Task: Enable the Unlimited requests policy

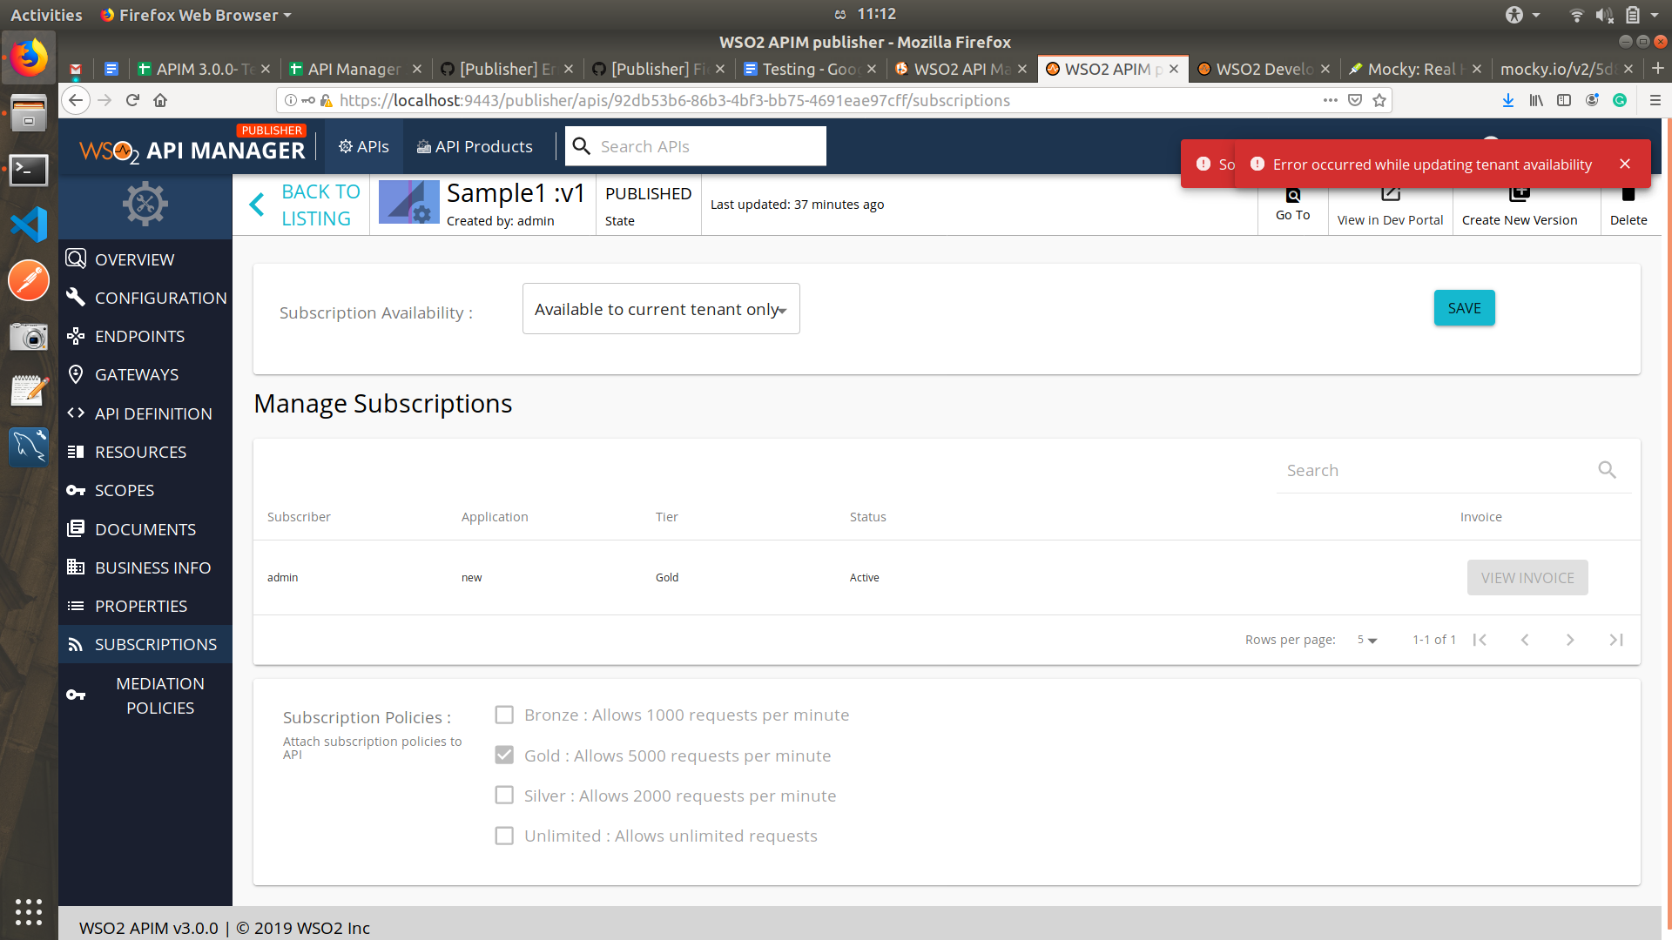Action: [504, 835]
